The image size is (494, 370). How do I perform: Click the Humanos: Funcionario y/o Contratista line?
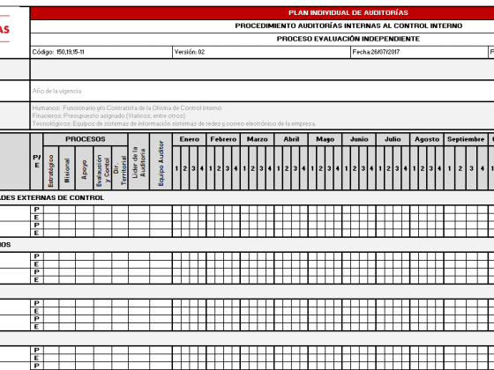pyautogui.click(x=127, y=107)
